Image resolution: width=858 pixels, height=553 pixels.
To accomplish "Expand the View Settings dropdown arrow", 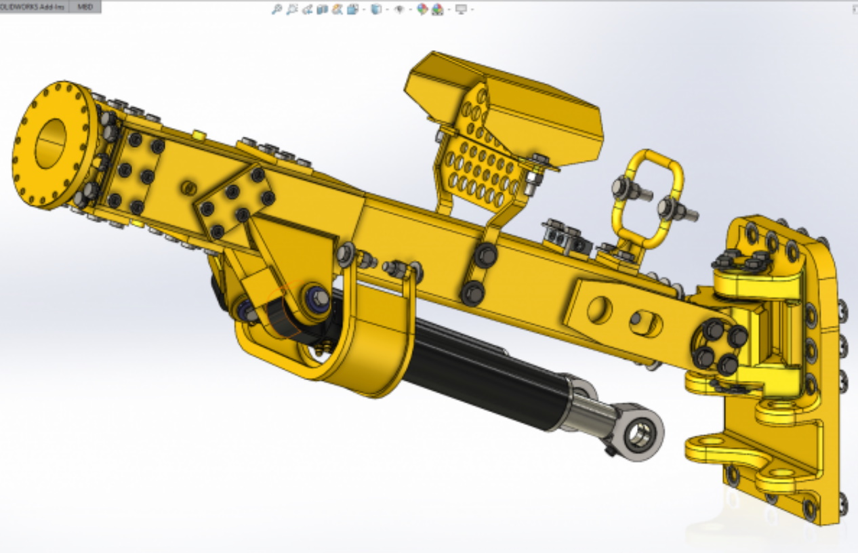I will point(472,10).
